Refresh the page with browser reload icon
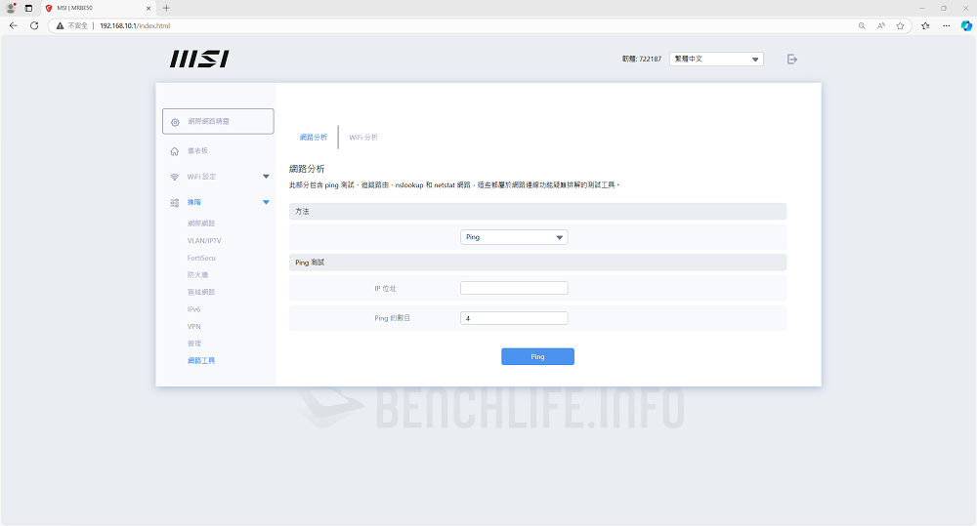Image resolution: width=977 pixels, height=526 pixels. [x=34, y=25]
